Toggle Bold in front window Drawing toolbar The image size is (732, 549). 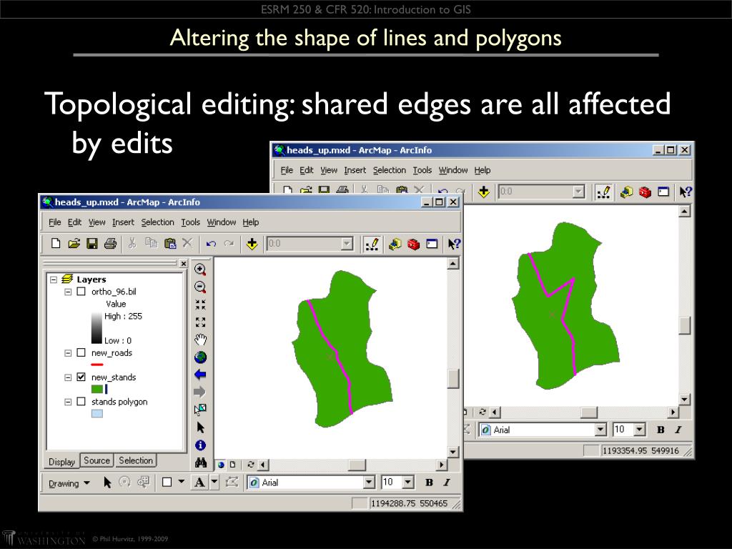click(429, 483)
